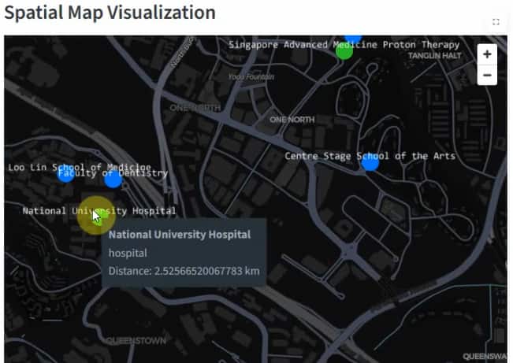The image size is (513, 363).
Task: Click the 'National University Hospital' map label
Action: pyautogui.click(x=99, y=211)
